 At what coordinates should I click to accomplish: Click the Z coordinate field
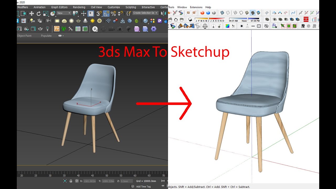click(126, 181)
